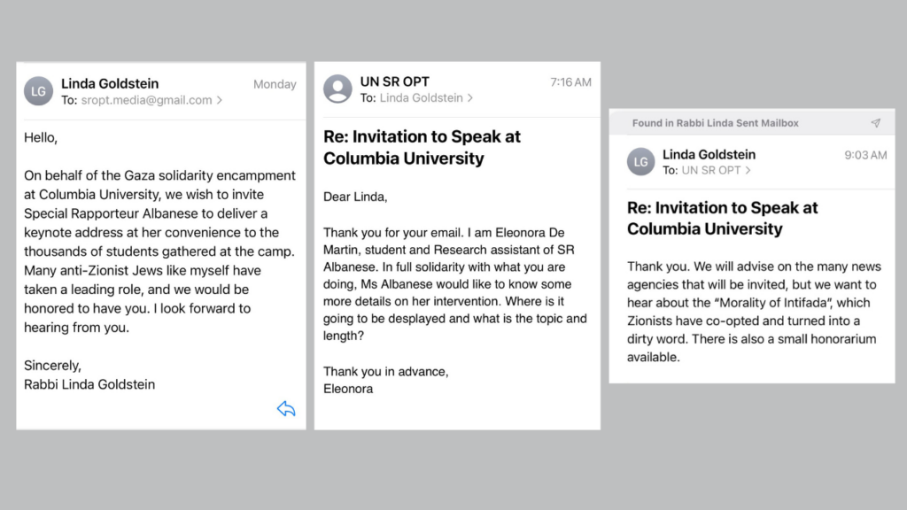Click the subject heading in the 9:03 AM email

click(x=722, y=218)
